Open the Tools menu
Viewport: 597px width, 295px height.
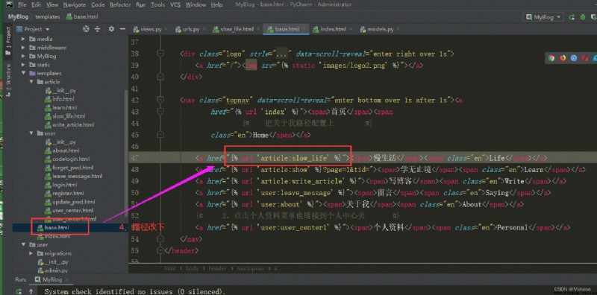coord(157,5)
